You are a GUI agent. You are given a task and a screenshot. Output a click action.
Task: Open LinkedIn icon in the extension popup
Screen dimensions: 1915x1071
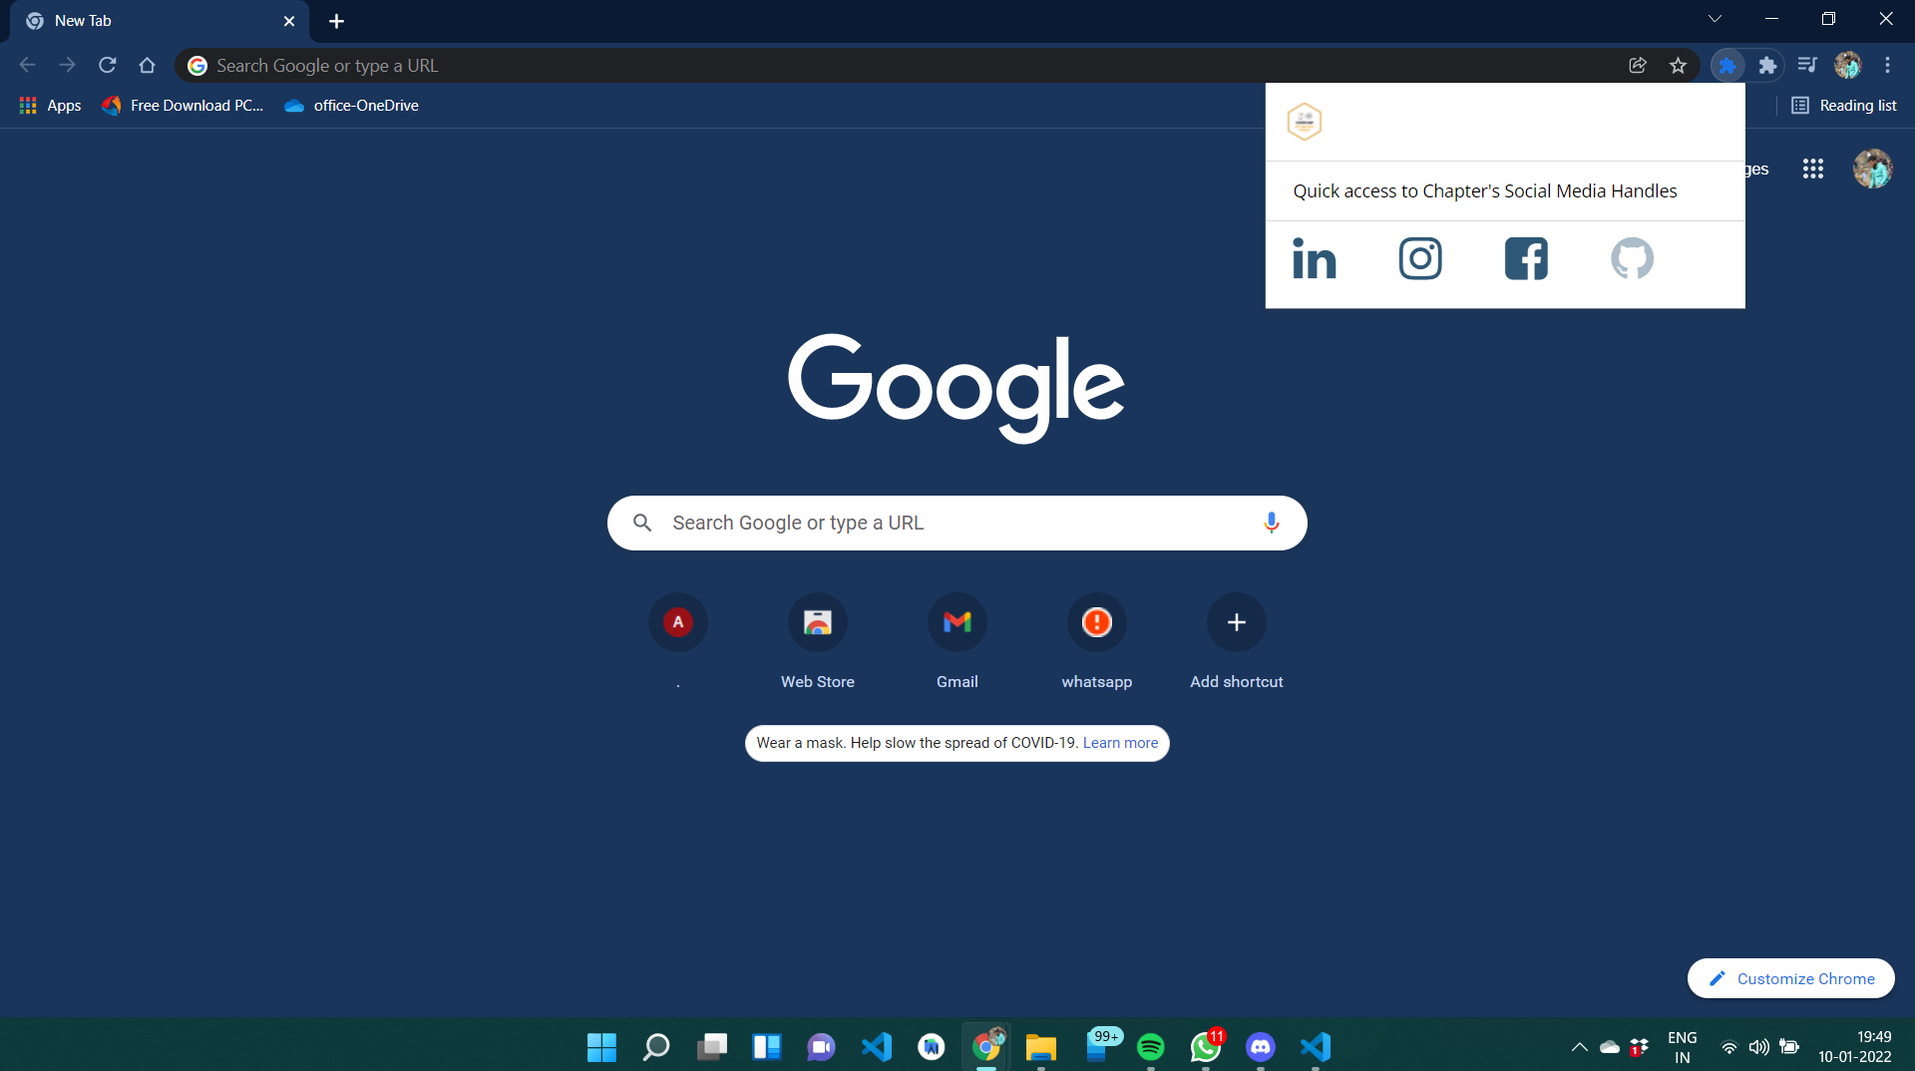1314,259
